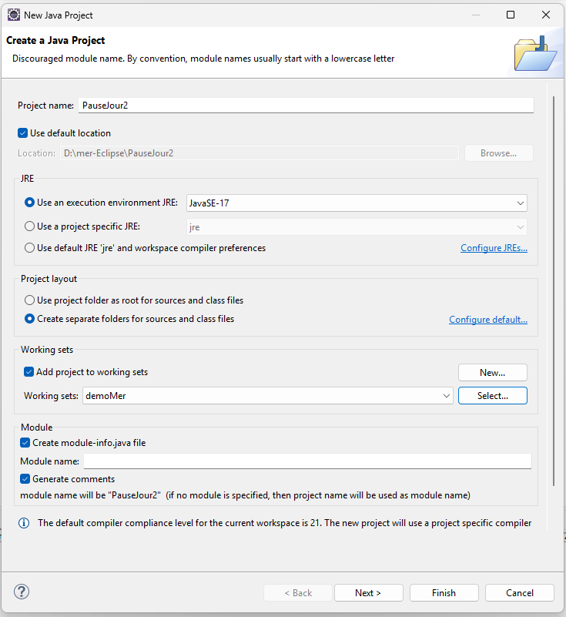Uncheck Create module-info.java file
566x617 pixels.
pos(25,443)
